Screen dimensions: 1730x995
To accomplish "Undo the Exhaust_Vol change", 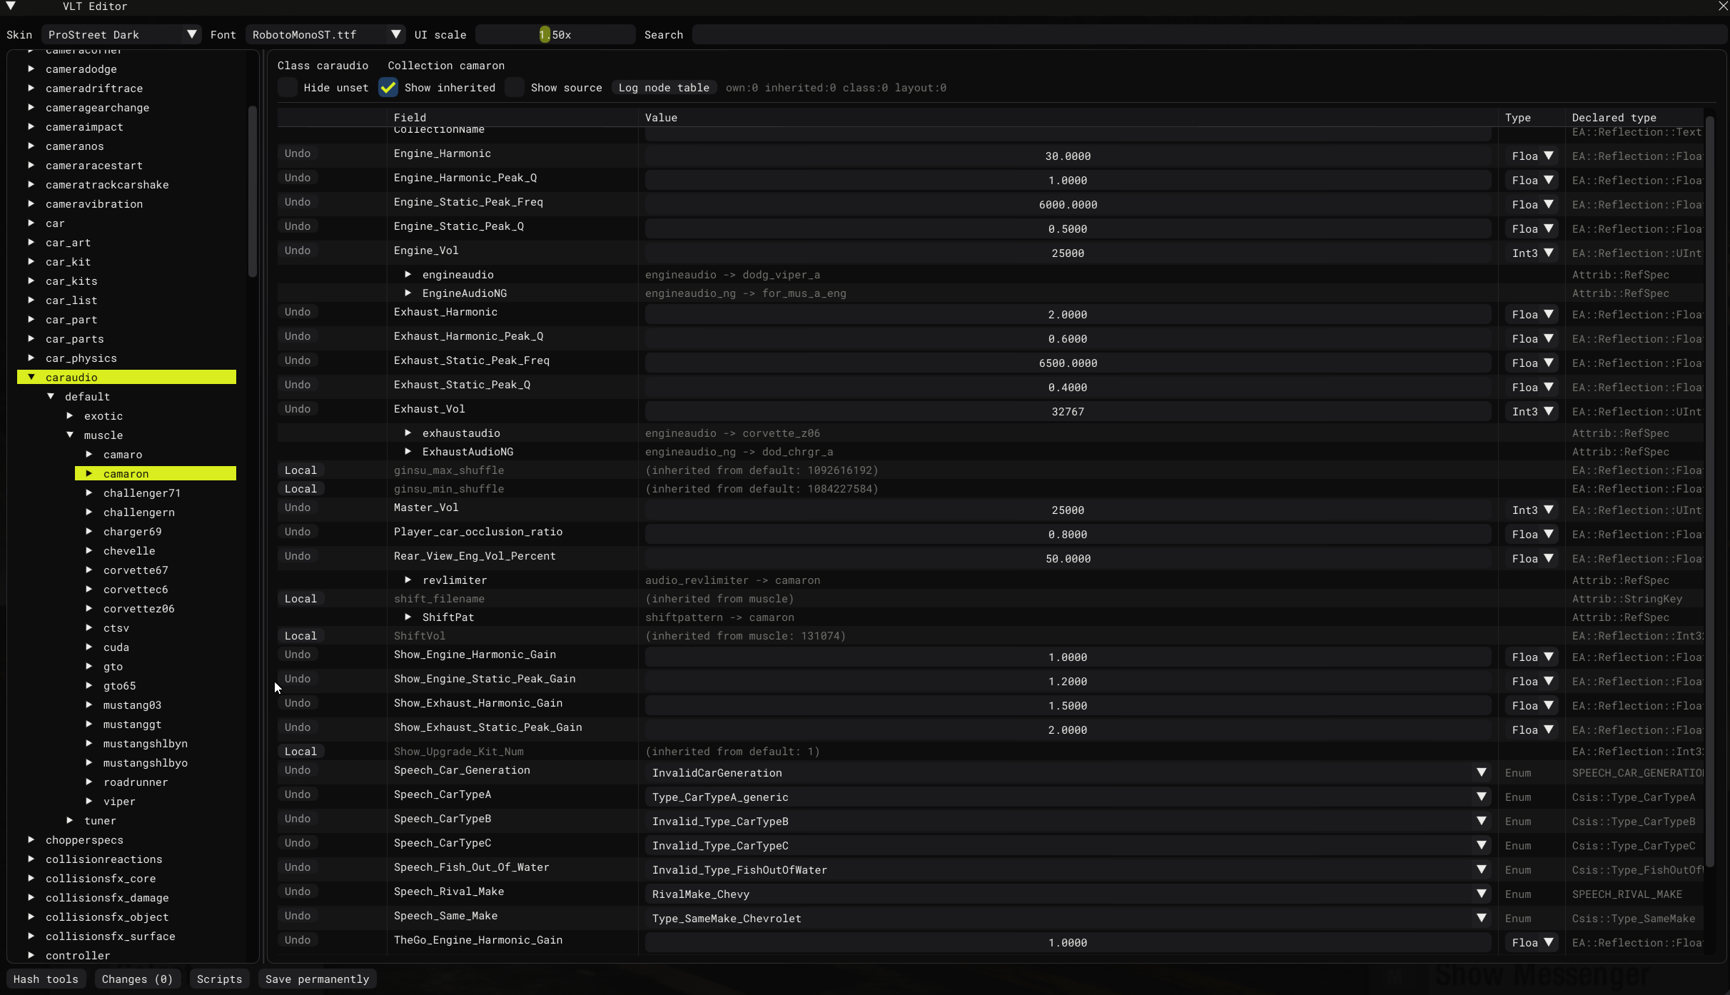I will point(298,409).
